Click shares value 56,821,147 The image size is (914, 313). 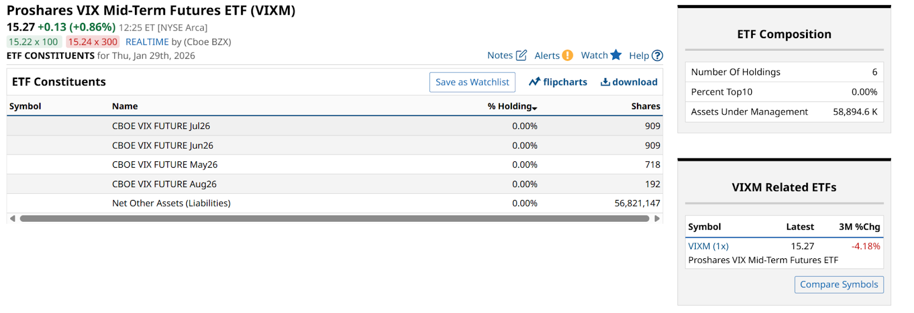tap(637, 204)
